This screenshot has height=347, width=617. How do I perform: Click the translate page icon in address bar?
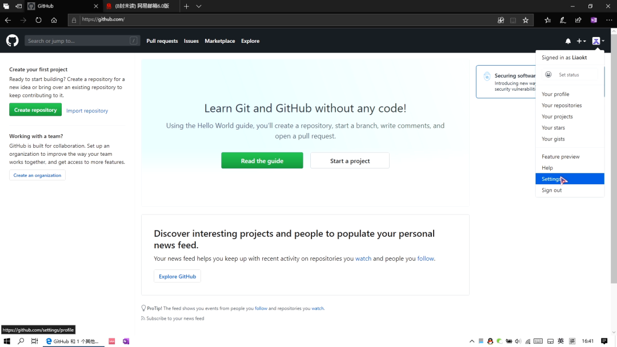coord(500,20)
